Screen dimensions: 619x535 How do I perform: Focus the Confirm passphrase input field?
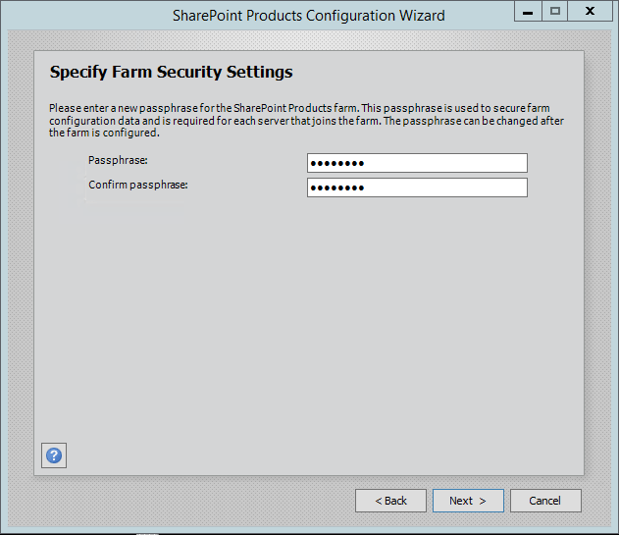point(417,187)
